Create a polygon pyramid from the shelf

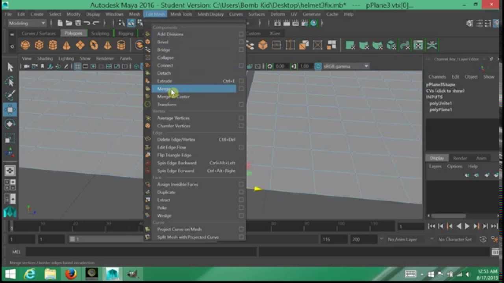[107, 45]
